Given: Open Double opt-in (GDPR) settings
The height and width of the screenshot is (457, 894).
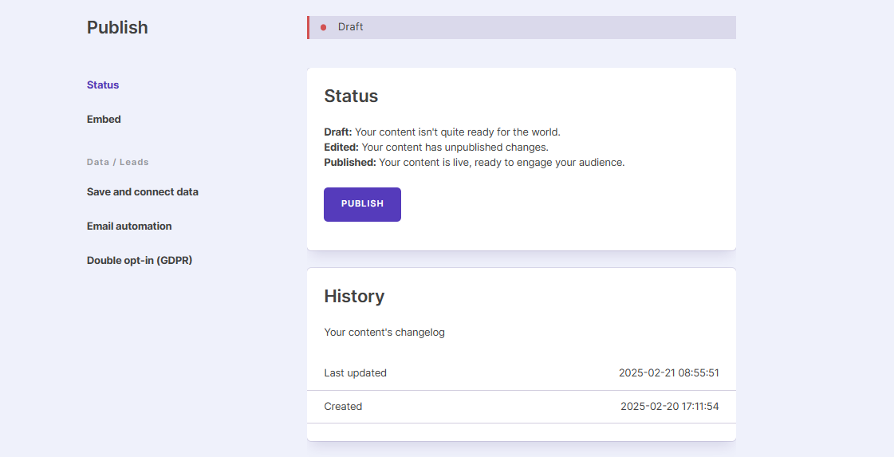Looking at the screenshot, I should (140, 261).
